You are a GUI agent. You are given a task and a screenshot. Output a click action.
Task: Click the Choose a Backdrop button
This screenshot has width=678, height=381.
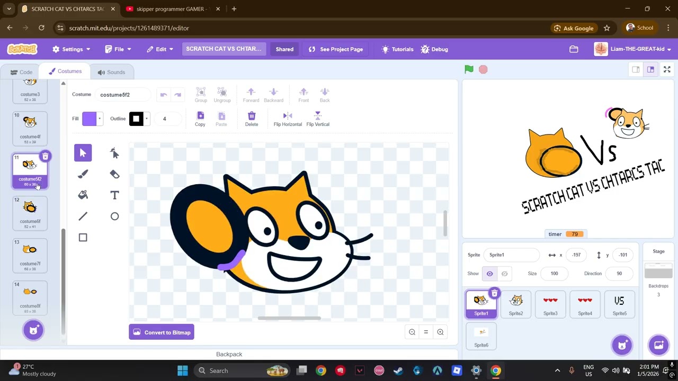coord(658,345)
